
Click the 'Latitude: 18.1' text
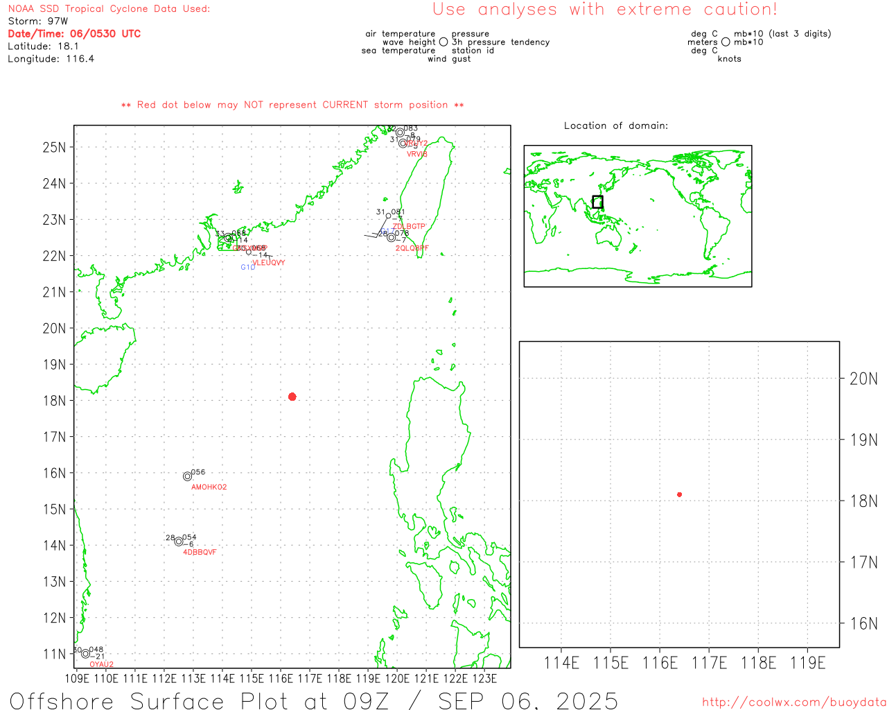point(43,46)
